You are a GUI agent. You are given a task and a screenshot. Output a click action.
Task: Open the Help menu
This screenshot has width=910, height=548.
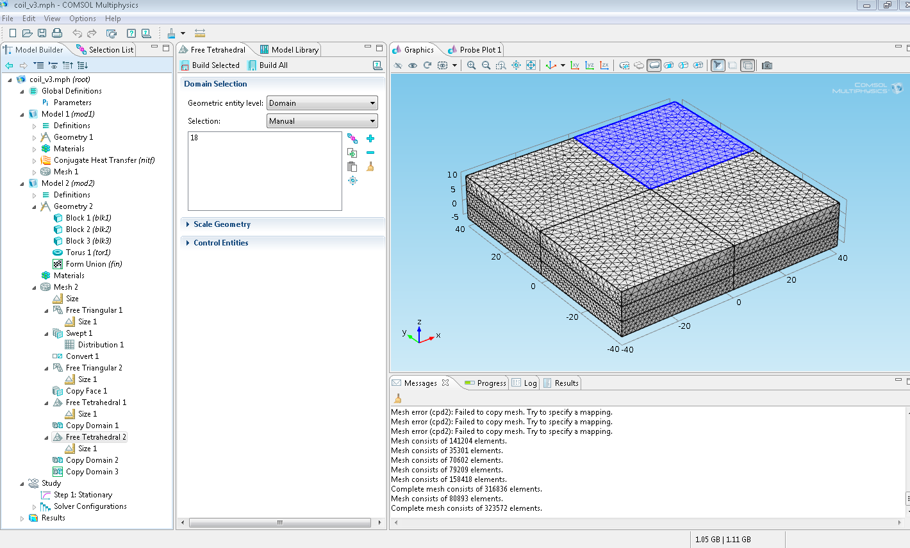tap(113, 19)
